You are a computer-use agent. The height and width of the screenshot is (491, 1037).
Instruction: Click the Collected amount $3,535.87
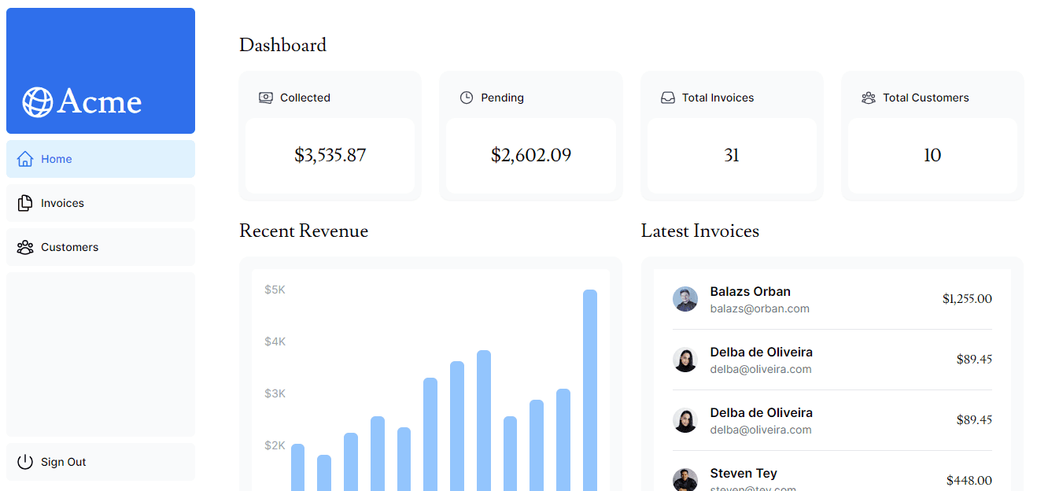(330, 155)
